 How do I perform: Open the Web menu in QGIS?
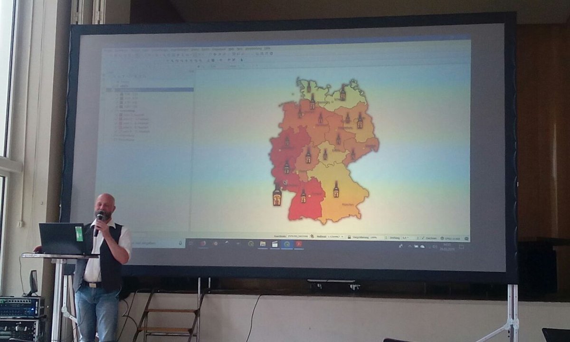coord(231,49)
